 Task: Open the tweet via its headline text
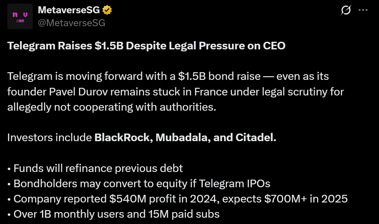[x=146, y=45]
